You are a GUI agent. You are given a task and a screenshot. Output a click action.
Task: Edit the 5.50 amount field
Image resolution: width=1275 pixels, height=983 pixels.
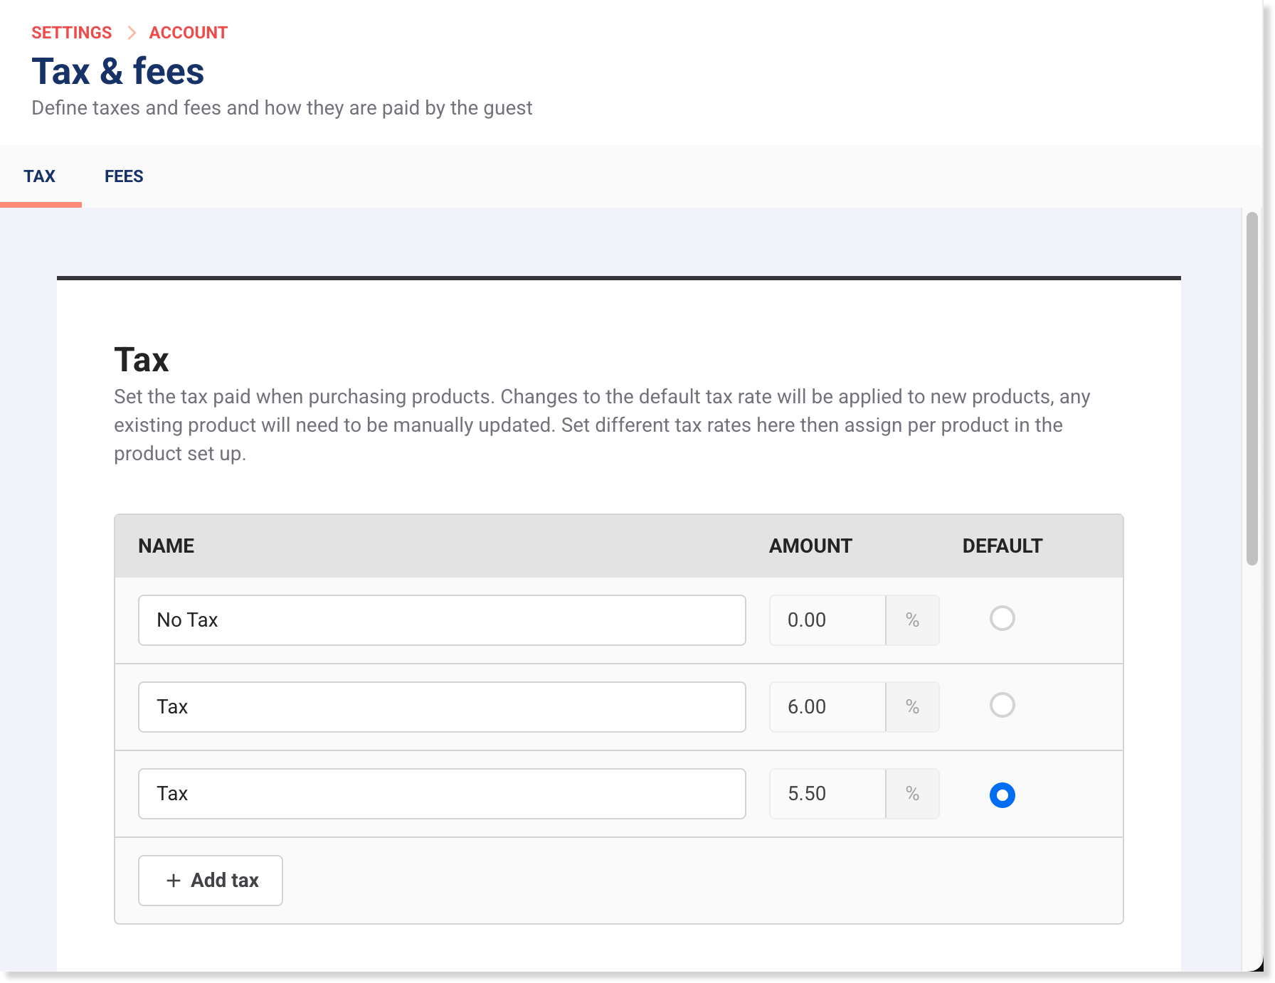click(827, 794)
